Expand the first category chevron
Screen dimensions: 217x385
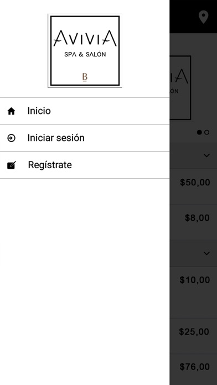pos(206,155)
